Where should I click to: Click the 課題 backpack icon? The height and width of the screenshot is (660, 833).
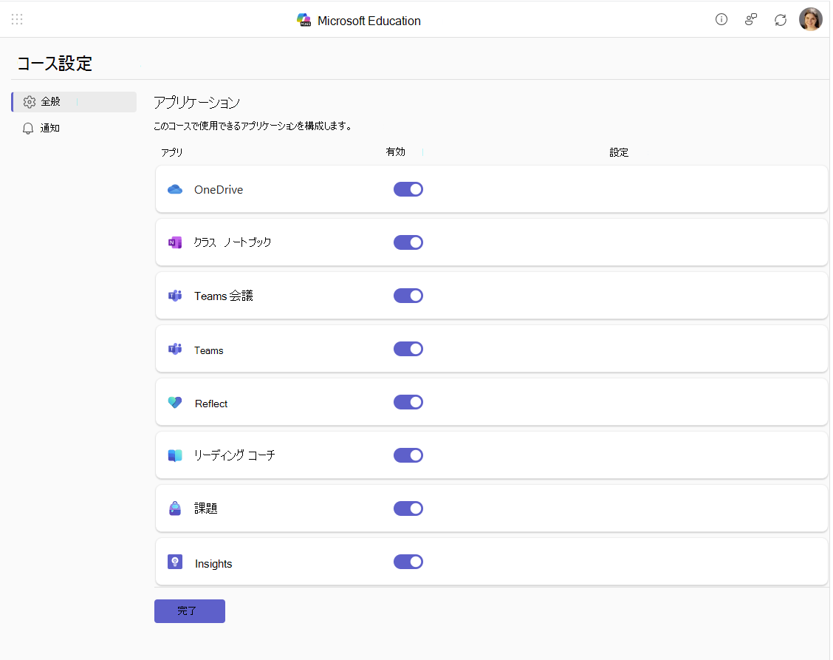(175, 508)
